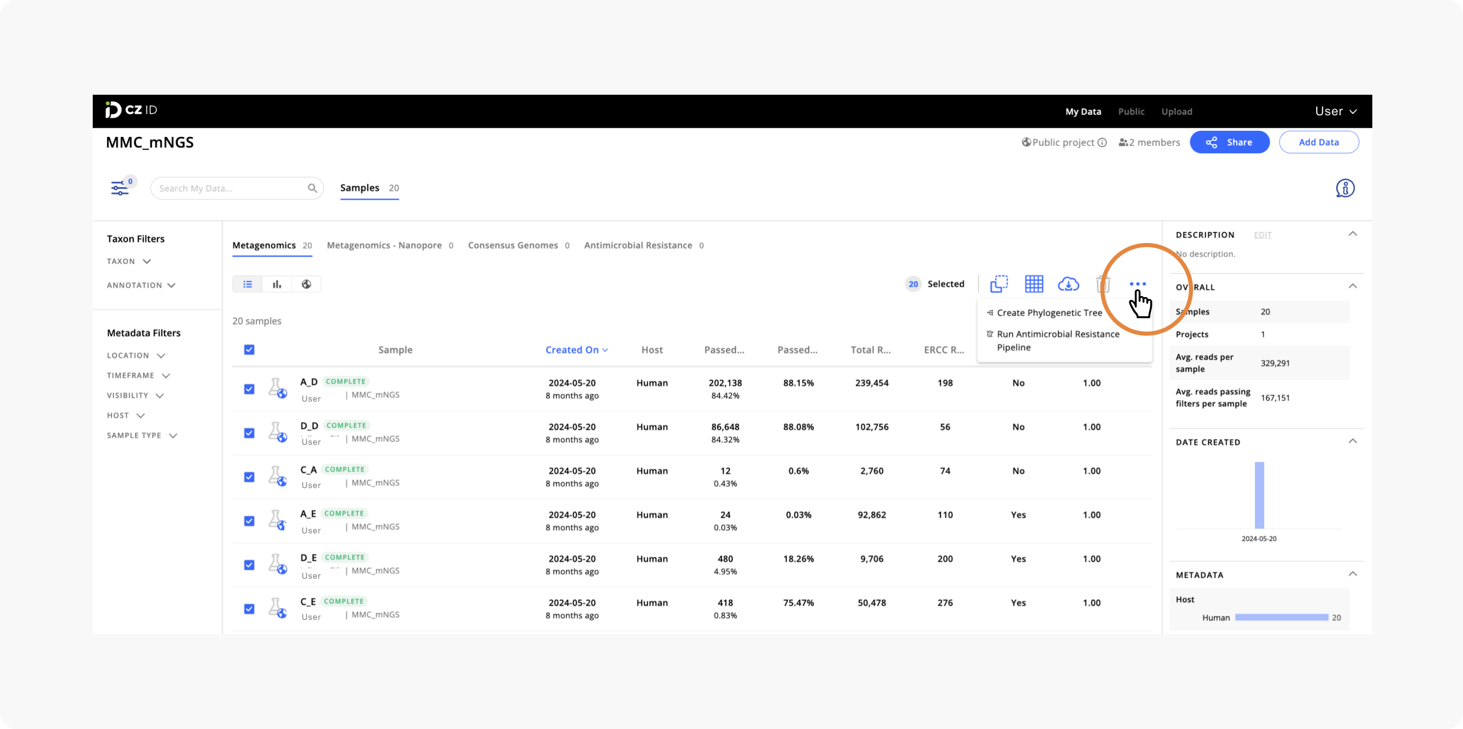Expand the TAXON filter dropdown

coord(129,261)
